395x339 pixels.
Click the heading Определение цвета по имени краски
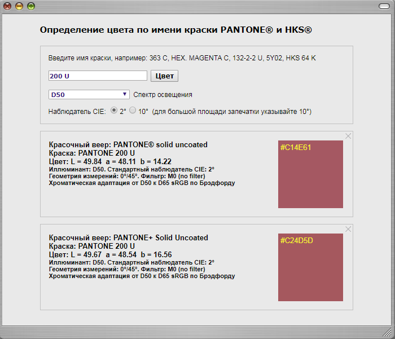click(176, 30)
